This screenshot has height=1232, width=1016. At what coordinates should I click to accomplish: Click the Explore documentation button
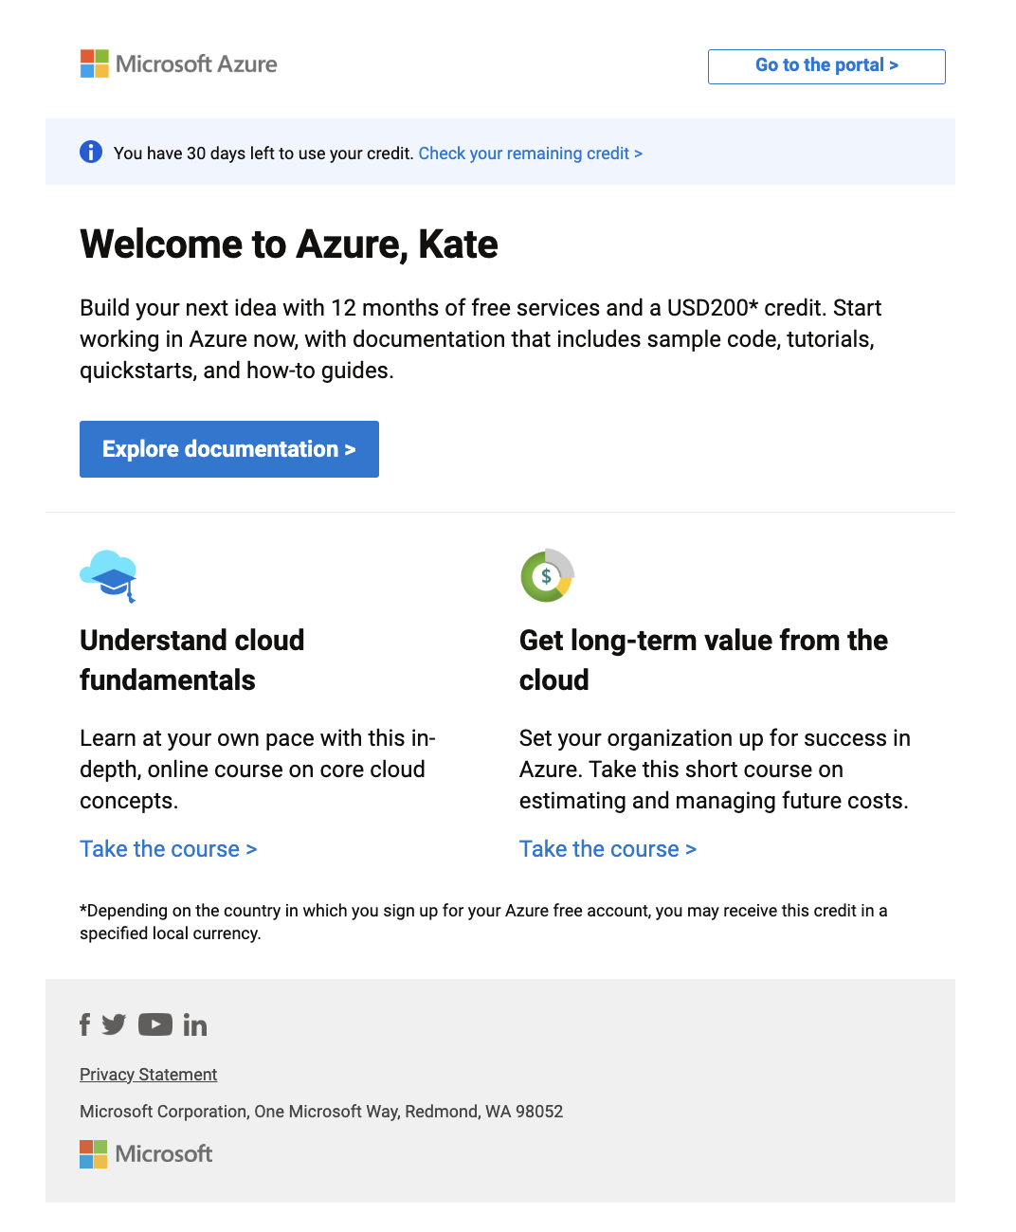228,448
